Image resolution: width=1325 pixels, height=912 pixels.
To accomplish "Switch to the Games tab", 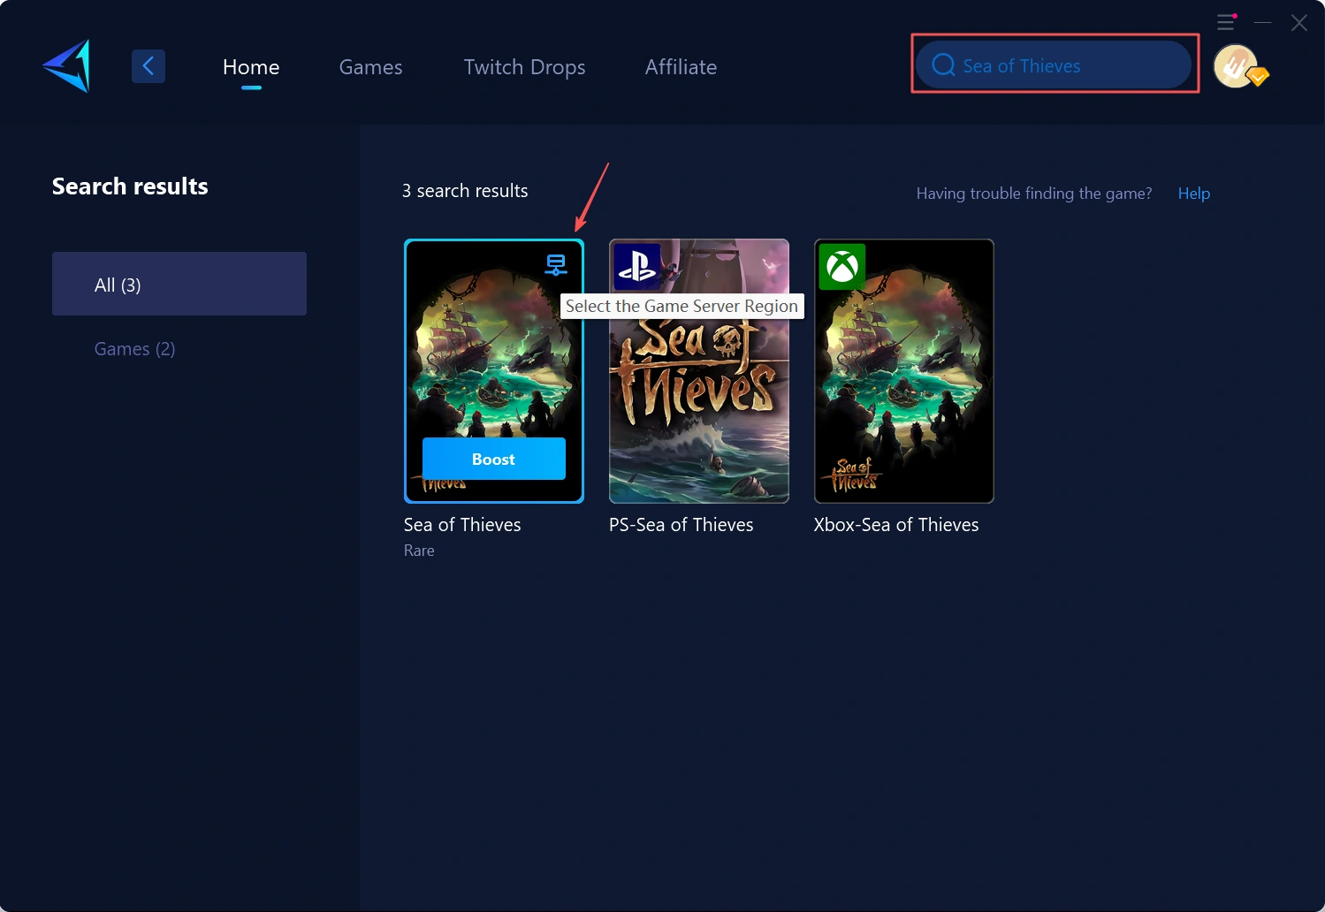I will (x=370, y=66).
